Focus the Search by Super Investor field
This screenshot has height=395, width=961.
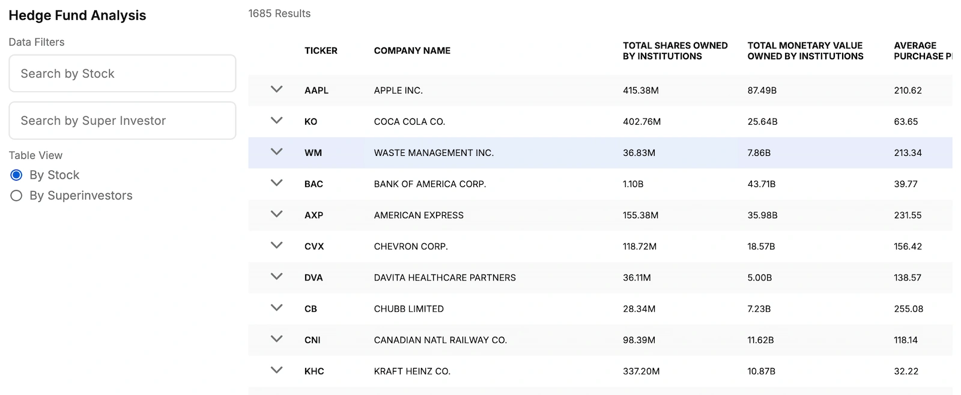coord(123,120)
